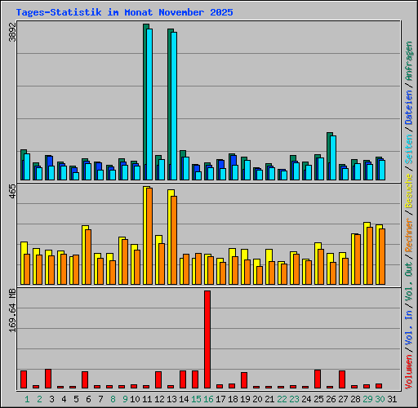The image size is (418, 408).
Task: Click the tall cyan requests bar for day 13
Action: (x=174, y=106)
